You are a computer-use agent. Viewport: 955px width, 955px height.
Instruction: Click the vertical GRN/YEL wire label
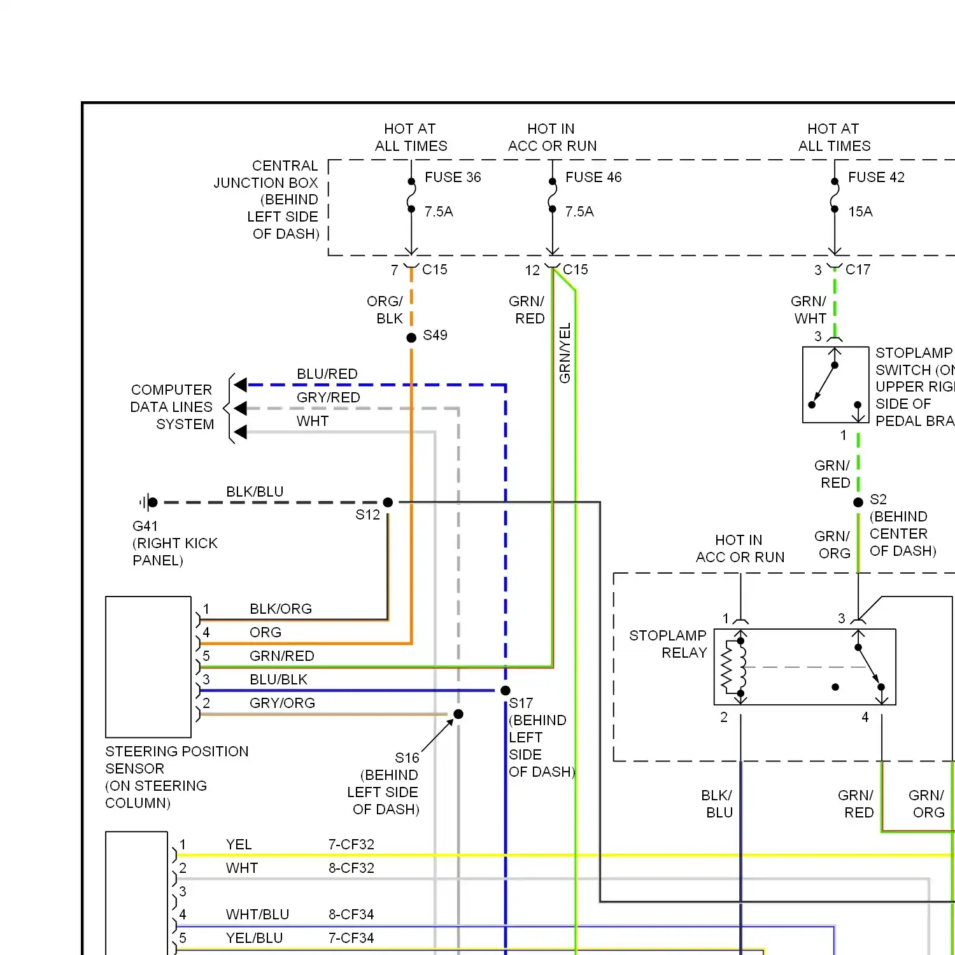click(x=565, y=353)
